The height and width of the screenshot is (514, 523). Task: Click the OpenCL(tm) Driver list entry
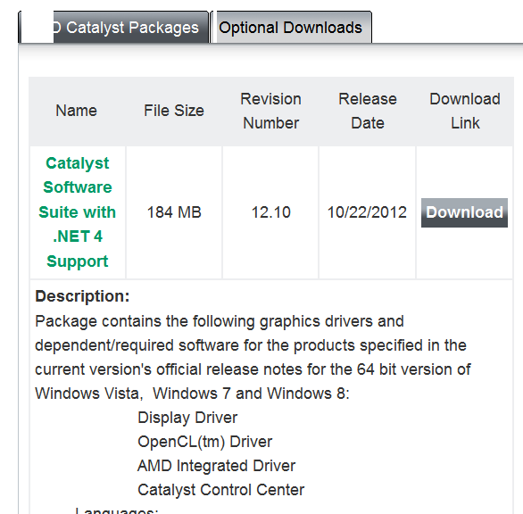tap(205, 442)
